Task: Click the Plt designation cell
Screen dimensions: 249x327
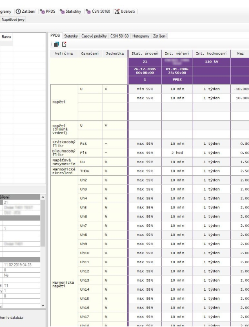Action: pos(90,152)
